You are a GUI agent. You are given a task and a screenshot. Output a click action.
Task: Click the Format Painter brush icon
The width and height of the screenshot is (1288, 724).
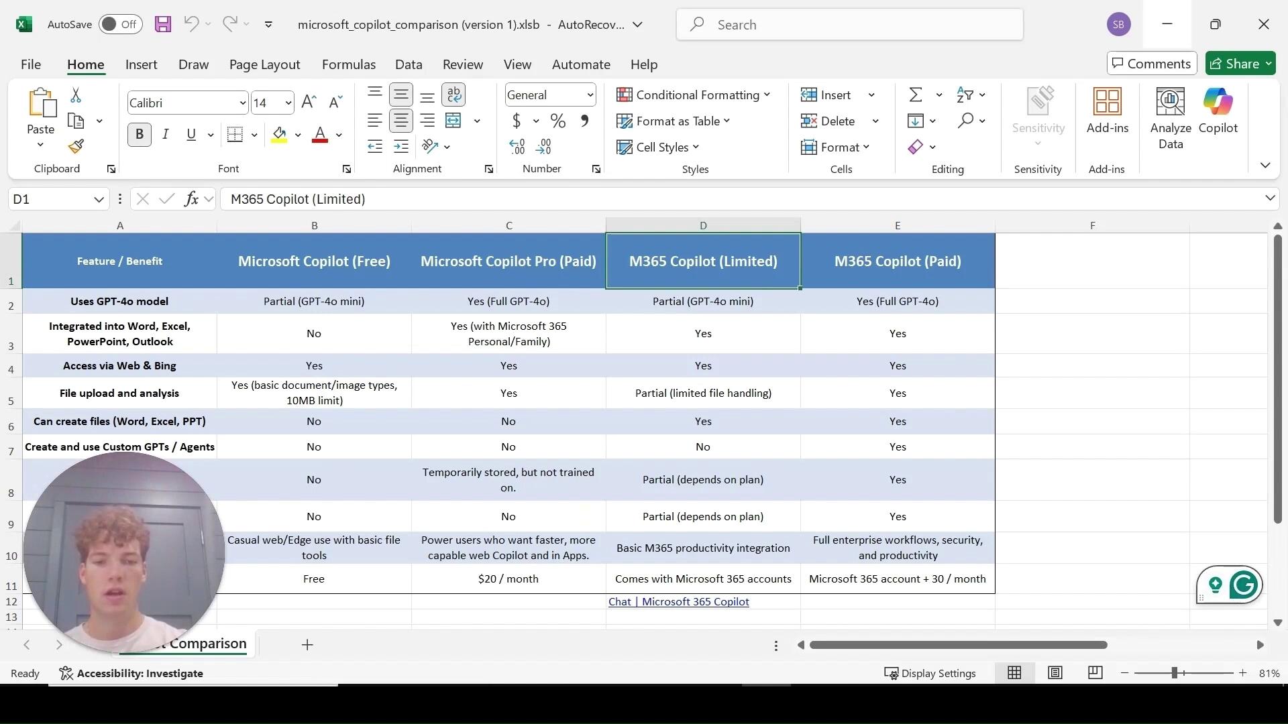[76, 146]
